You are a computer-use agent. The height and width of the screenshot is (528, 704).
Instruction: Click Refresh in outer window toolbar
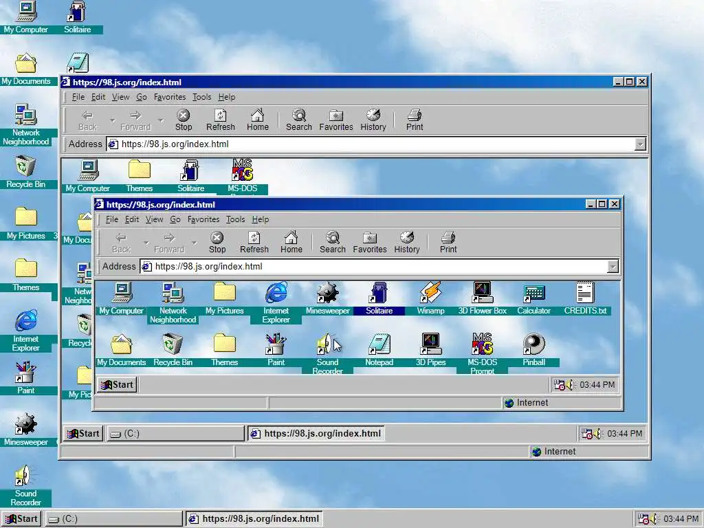pos(221,120)
